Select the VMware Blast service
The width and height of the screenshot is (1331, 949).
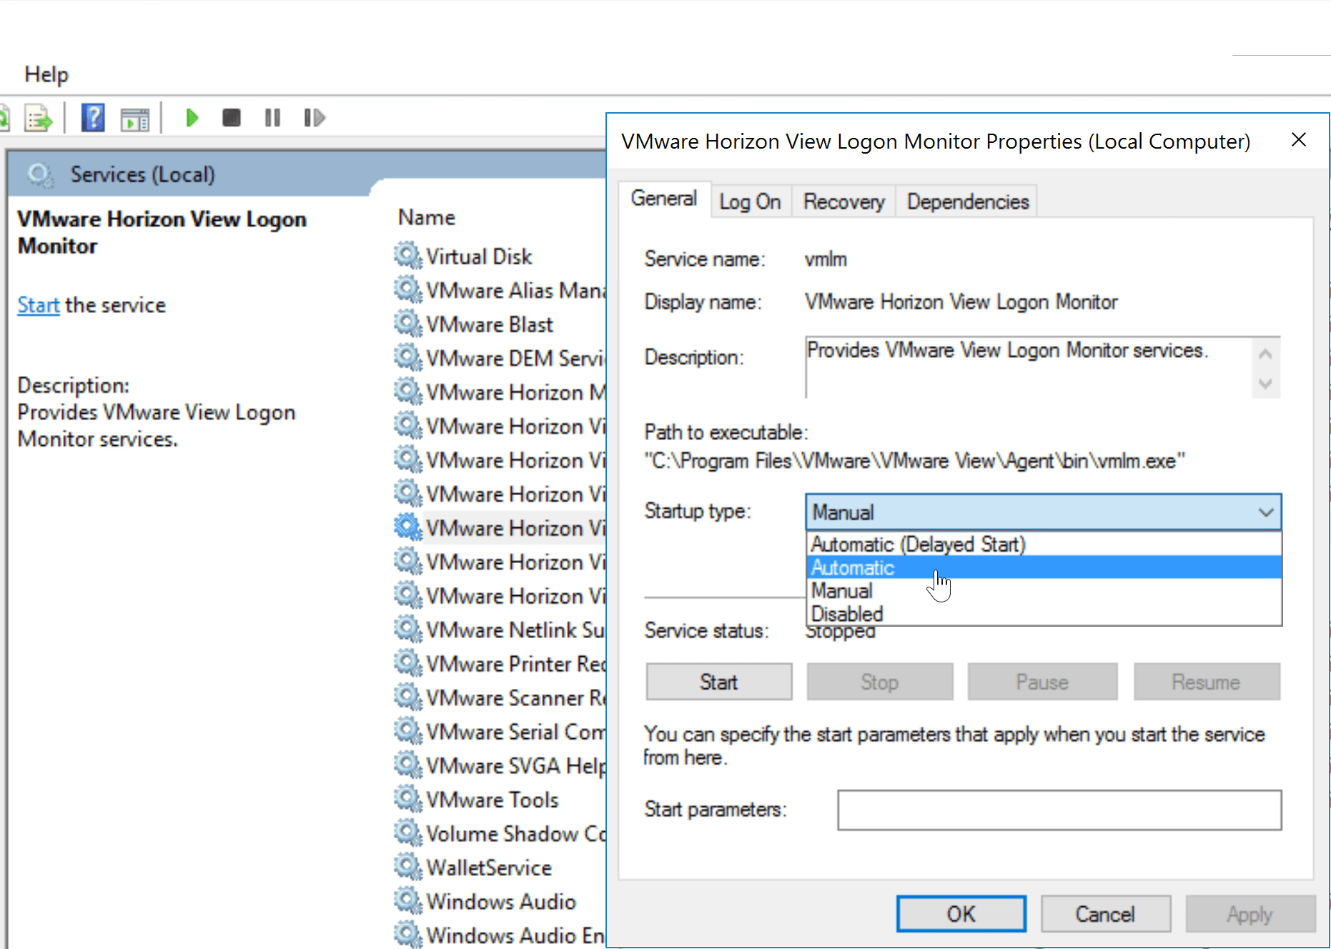pyautogui.click(x=499, y=324)
